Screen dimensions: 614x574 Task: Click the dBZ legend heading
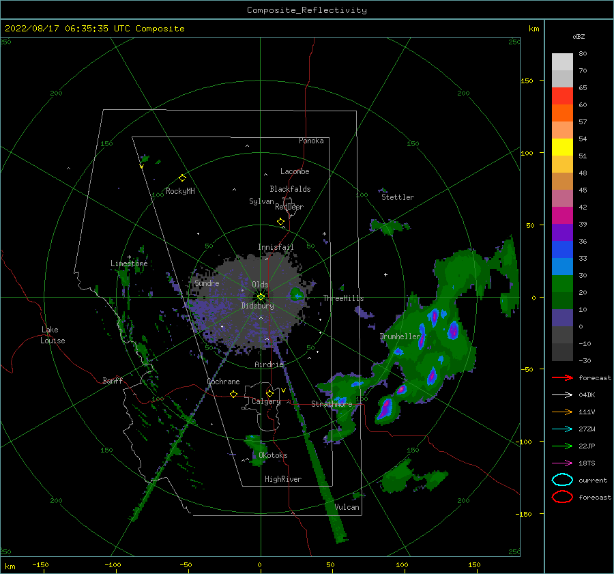(x=579, y=36)
